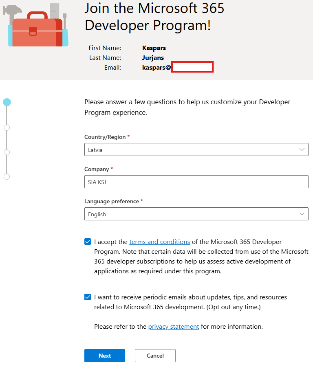Click the red-outlined email field

192,67
